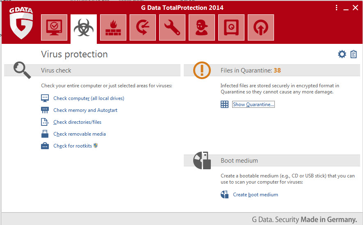
Task: Open the Autostart Manager upward arrow tab
Action: pyautogui.click(x=261, y=27)
